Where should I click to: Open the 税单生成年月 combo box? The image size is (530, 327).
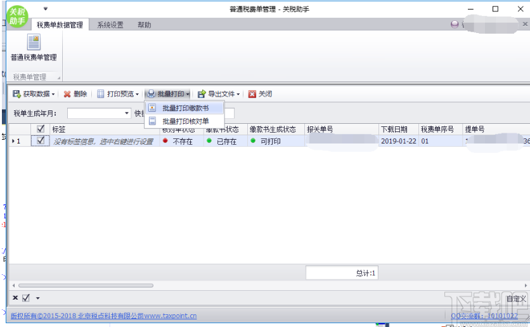pos(99,113)
